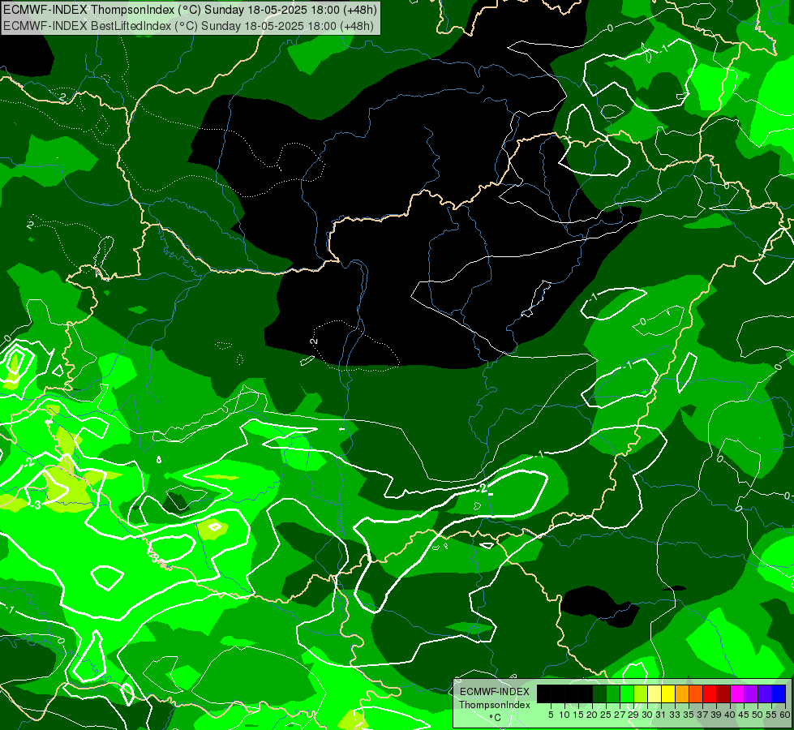Screen dimensions: 794x730
Task: Click the legend scale value 30
Action: (647, 715)
